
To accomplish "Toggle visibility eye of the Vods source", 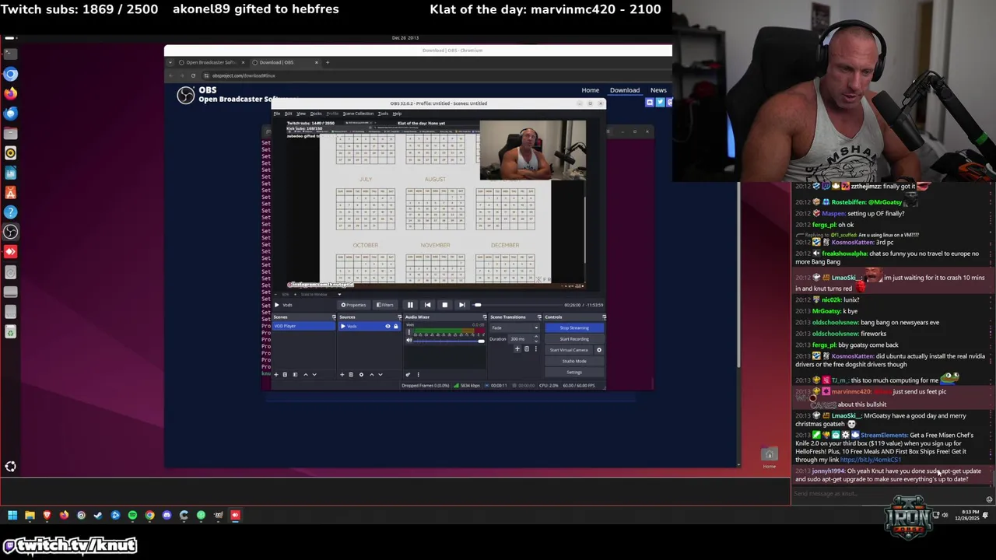I will coord(388,326).
